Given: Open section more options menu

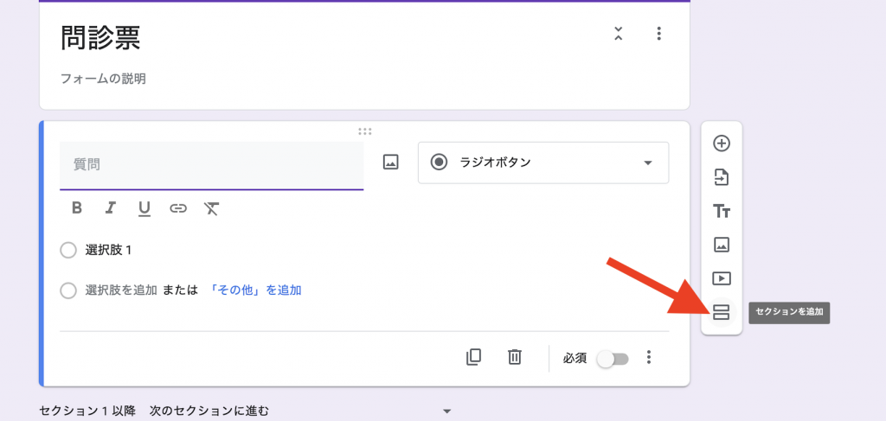Looking at the screenshot, I should (x=659, y=34).
